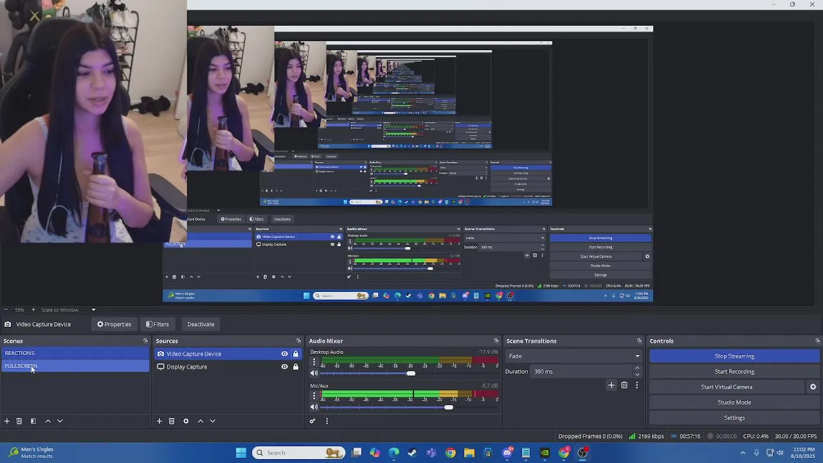
Task: Open source Filters button
Action: coord(158,324)
